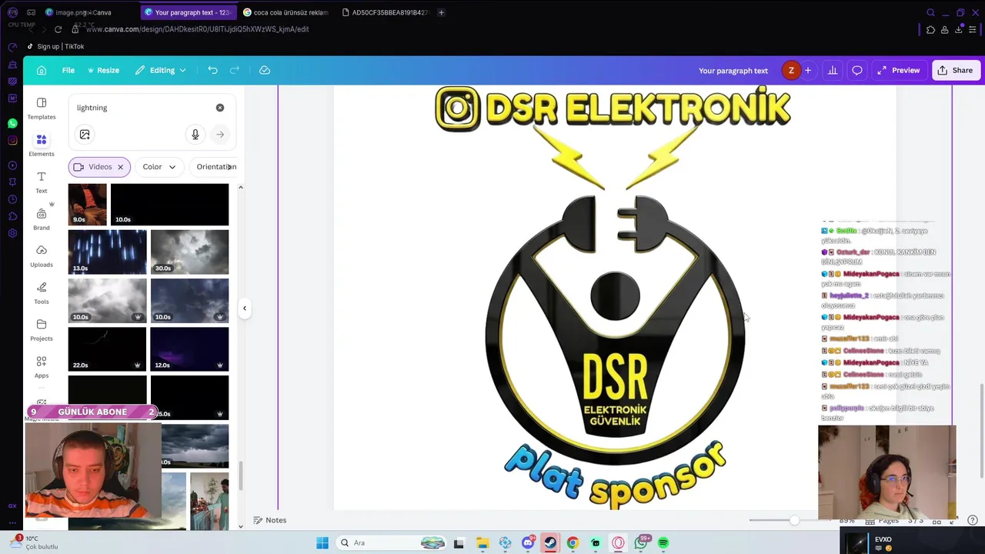Open the Resize menu

click(x=103, y=70)
